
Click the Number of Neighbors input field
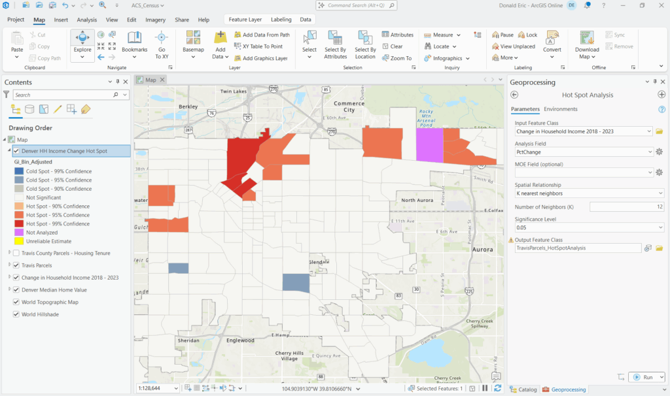[627, 207]
